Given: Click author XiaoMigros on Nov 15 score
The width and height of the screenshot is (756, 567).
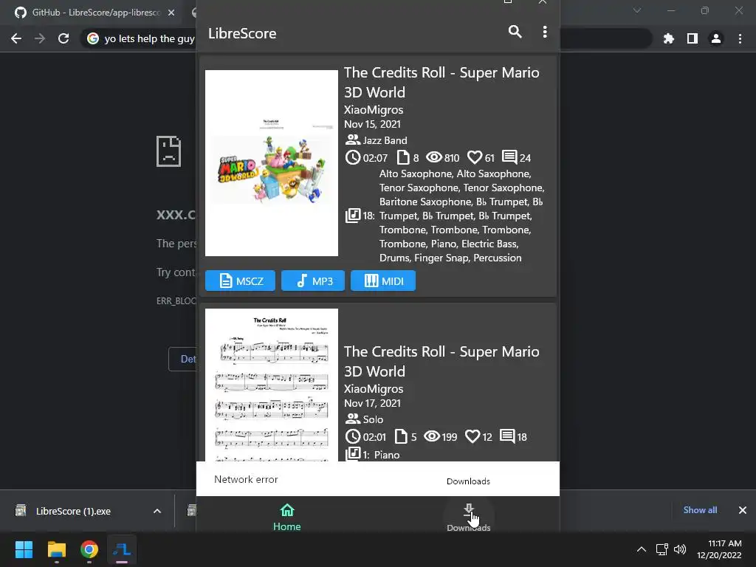Looking at the screenshot, I should click(374, 109).
